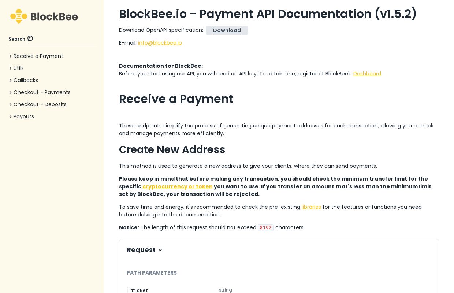Select Callbacks in the sidebar
Image resolution: width=454 pixels, height=293 pixels.
click(26, 80)
